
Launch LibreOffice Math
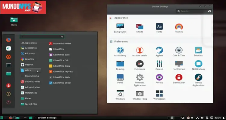(x=60, y=77)
